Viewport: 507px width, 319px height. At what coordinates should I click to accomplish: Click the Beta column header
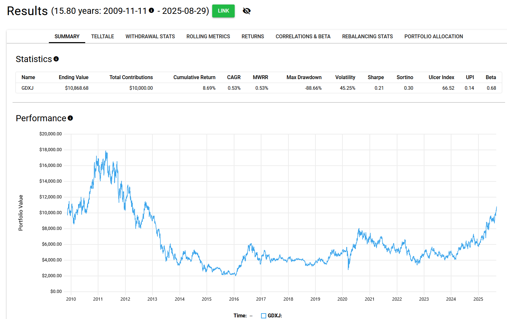click(491, 77)
